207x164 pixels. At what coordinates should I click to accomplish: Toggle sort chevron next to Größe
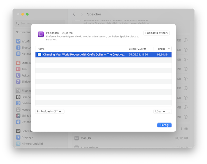pyautogui.click(x=169, y=49)
